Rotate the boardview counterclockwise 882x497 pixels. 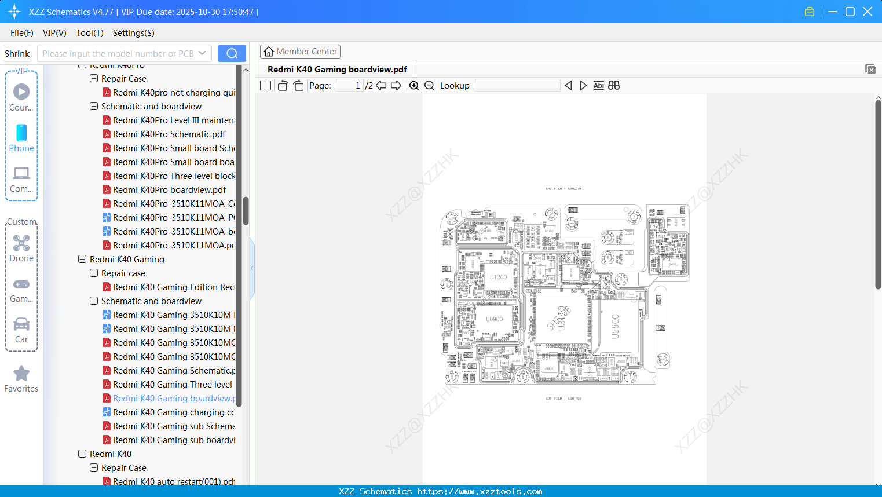282,85
